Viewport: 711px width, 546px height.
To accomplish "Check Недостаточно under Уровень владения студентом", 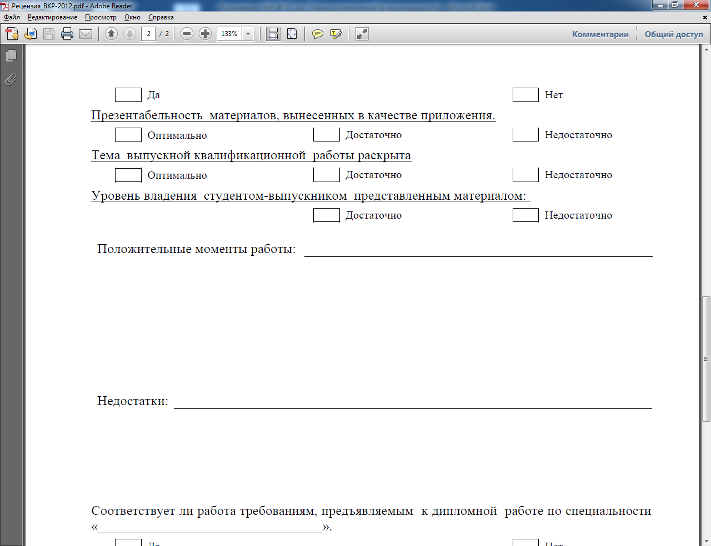I will pos(525,215).
